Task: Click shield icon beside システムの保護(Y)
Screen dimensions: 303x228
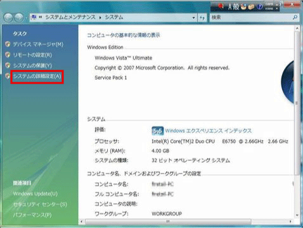Action: [8, 65]
